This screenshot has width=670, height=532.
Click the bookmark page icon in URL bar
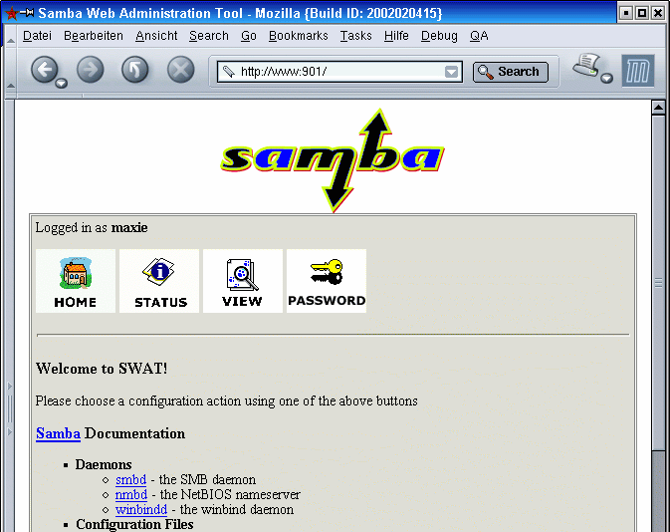click(229, 72)
